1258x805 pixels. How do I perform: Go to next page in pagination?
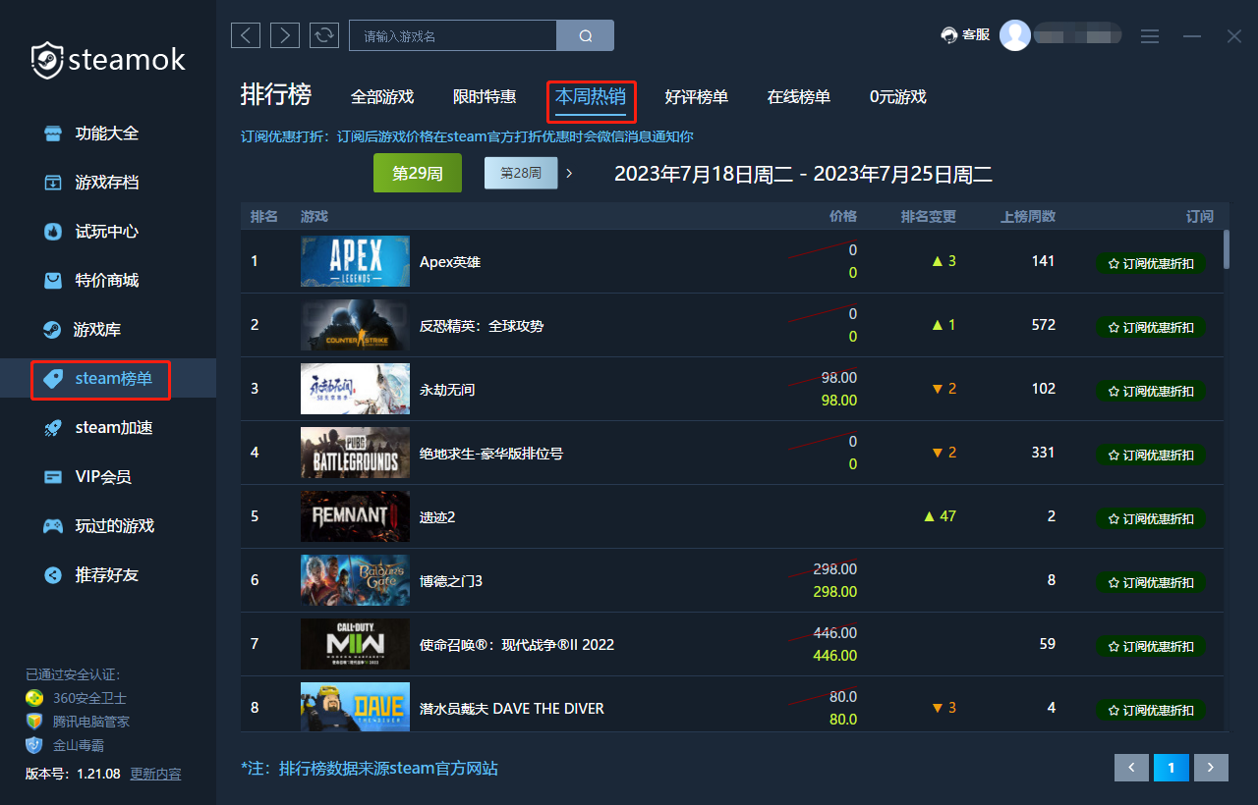coord(1211,768)
